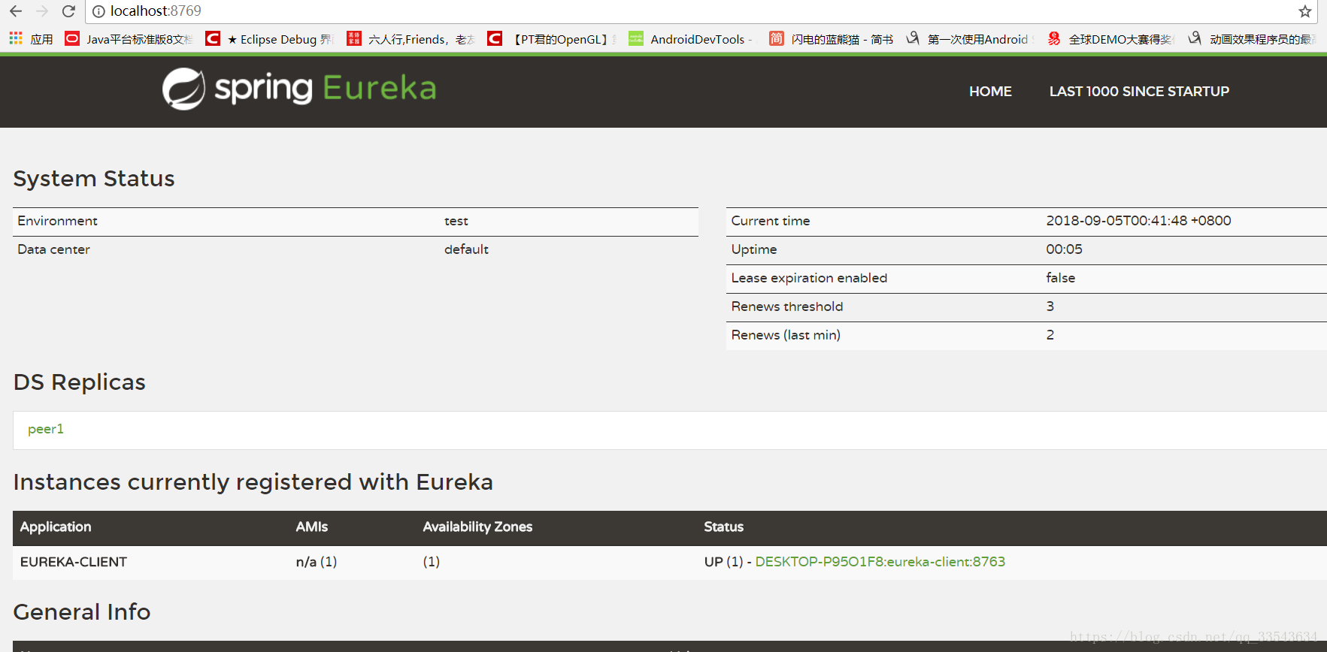This screenshot has width=1327, height=652.
Task: Open the 第一次使用Android bookmark
Action: click(x=970, y=39)
